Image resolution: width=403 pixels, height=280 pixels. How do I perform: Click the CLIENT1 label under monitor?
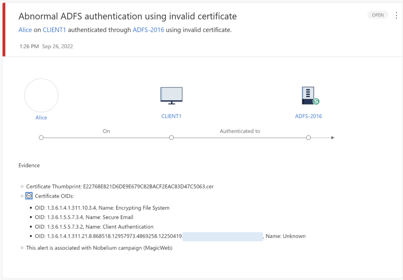[171, 116]
